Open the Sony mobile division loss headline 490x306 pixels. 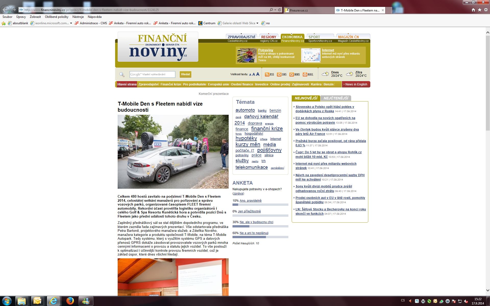click(324, 189)
